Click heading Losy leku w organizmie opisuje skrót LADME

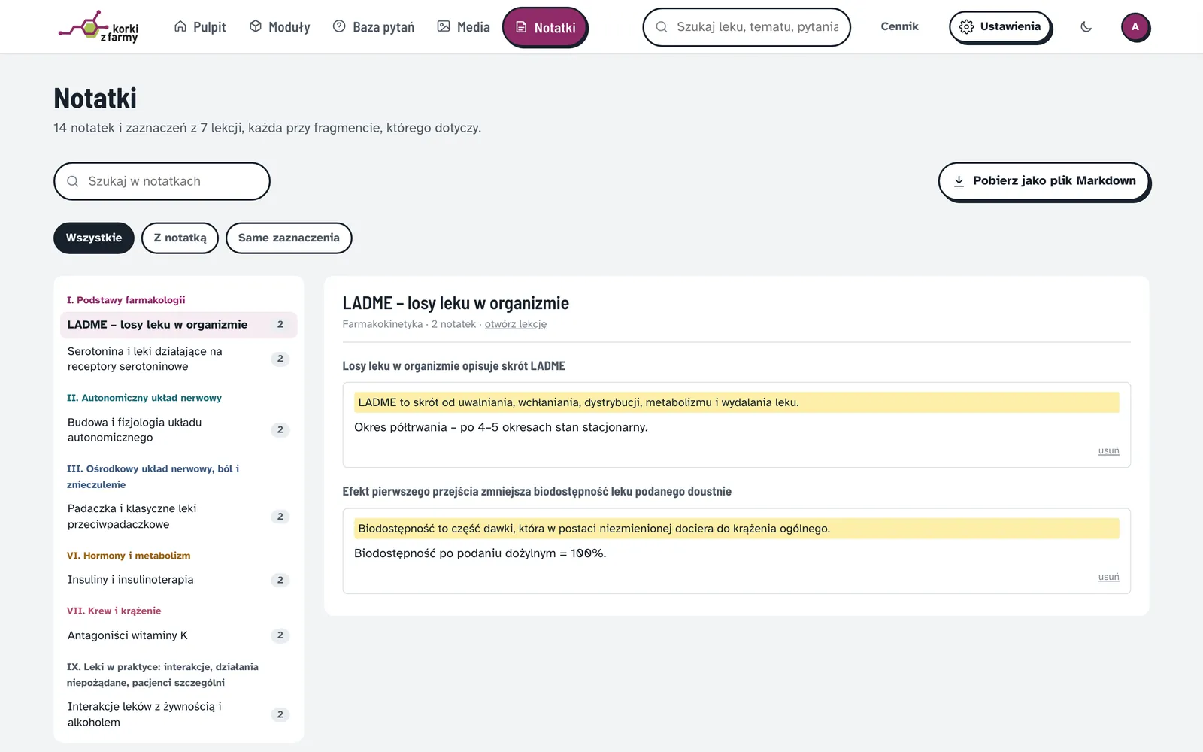click(x=453, y=366)
